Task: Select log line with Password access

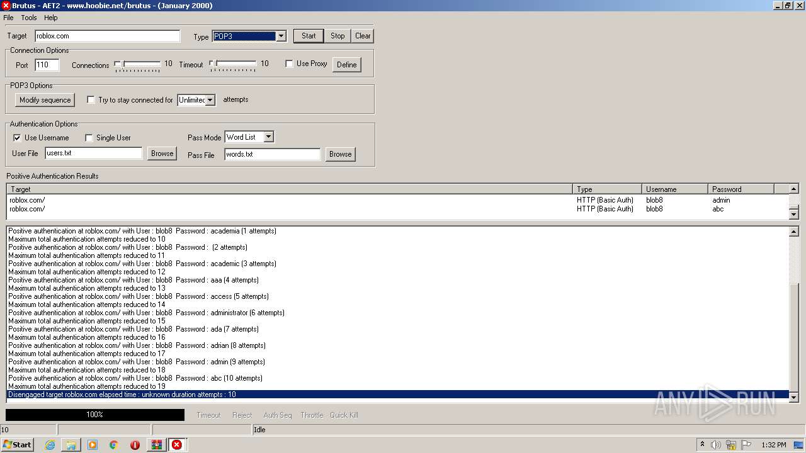Action: pyautogui.click(x=397, y=296)
